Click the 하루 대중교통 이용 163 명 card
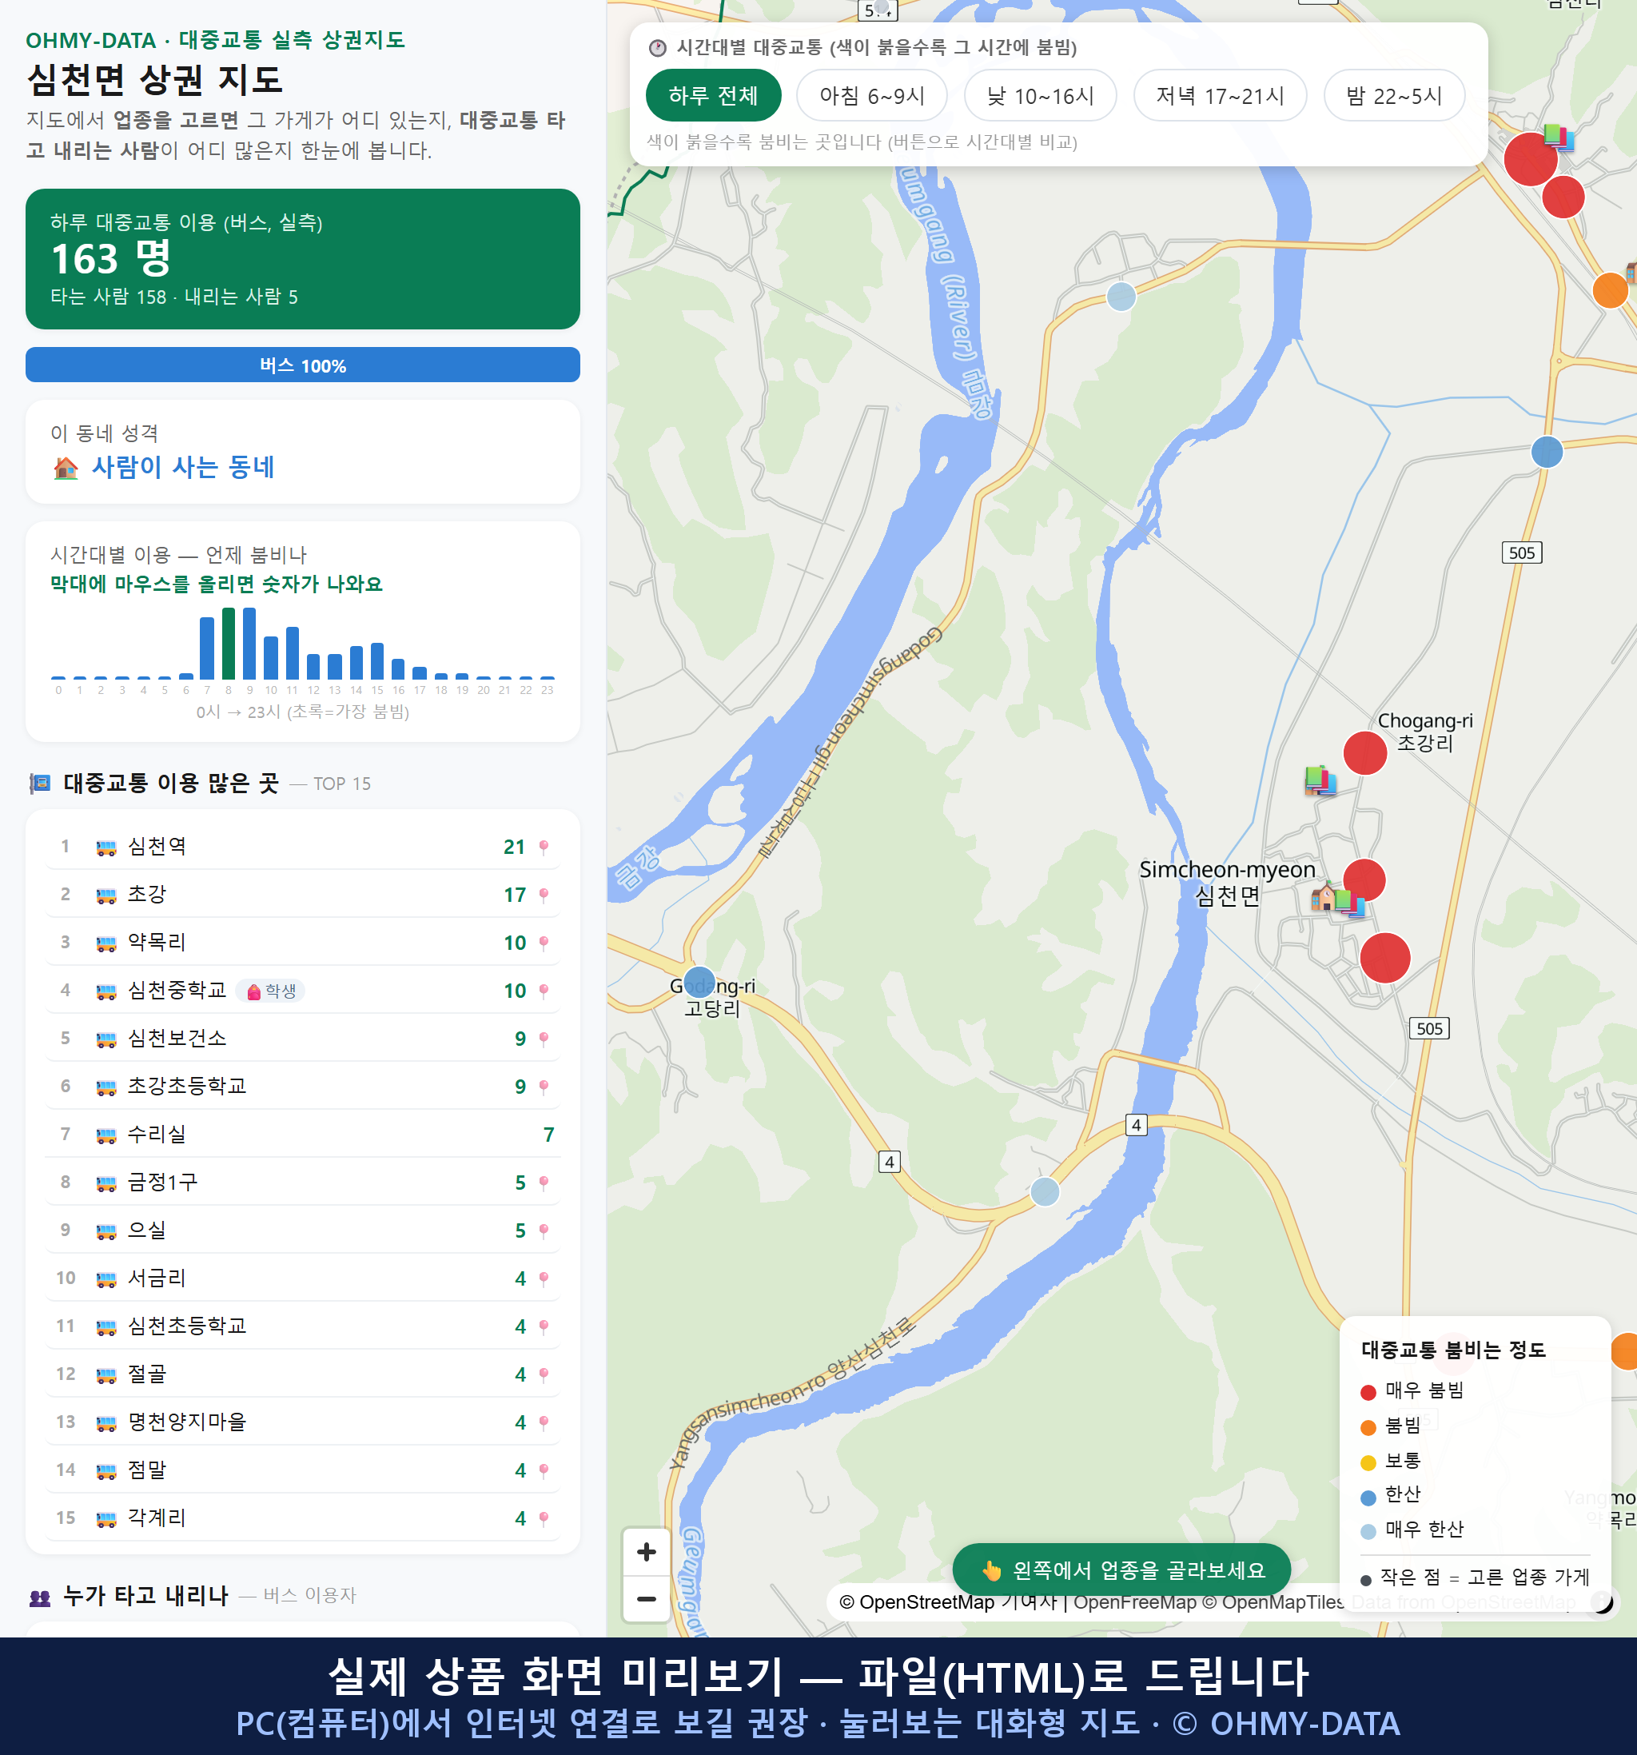 (x=303, y=259)
